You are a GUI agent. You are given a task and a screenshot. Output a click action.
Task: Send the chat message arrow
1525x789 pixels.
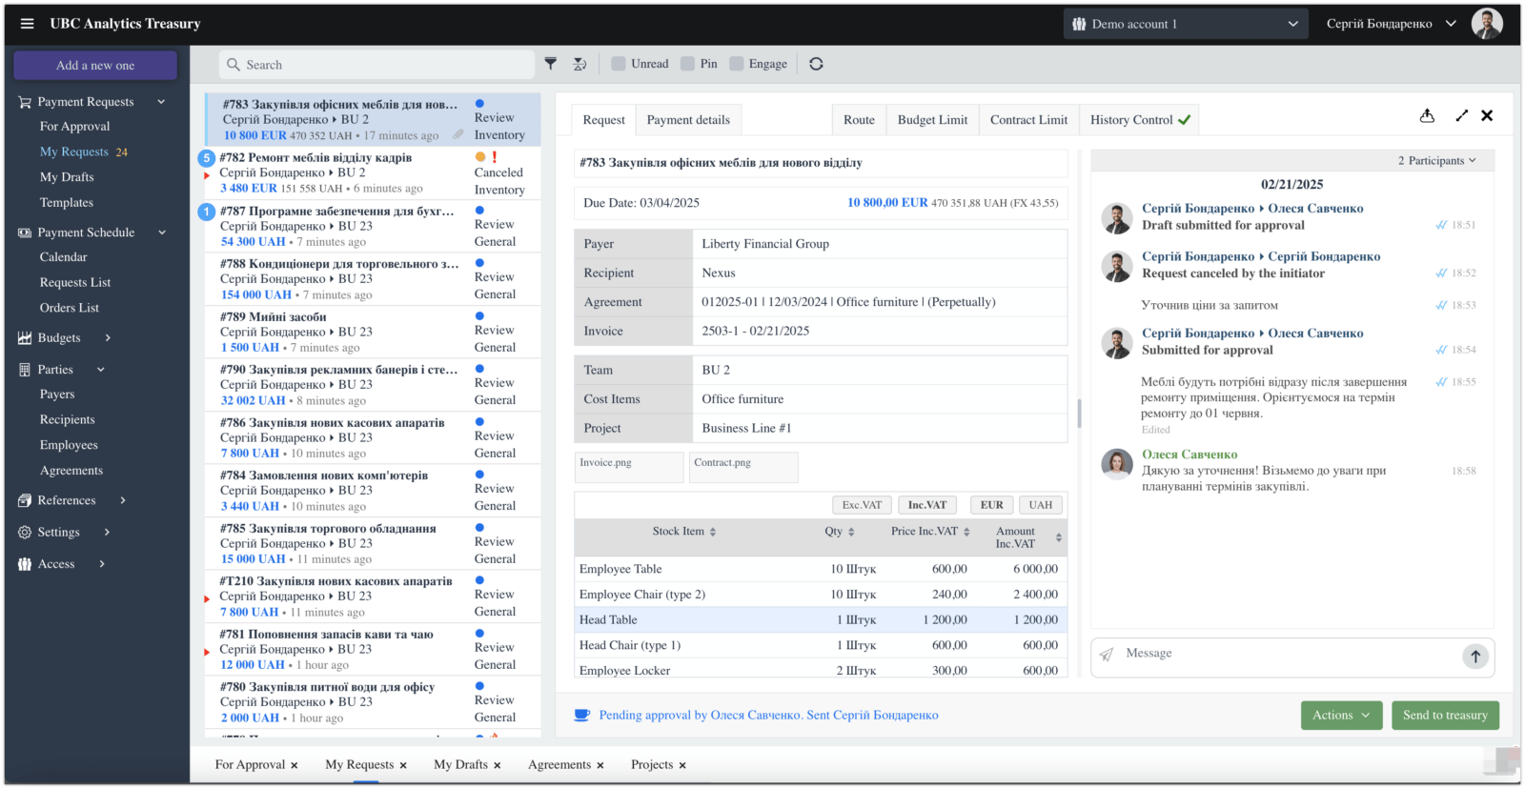click(1475, 656)
